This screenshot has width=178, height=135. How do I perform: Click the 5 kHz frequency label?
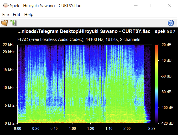click(9, 105)
